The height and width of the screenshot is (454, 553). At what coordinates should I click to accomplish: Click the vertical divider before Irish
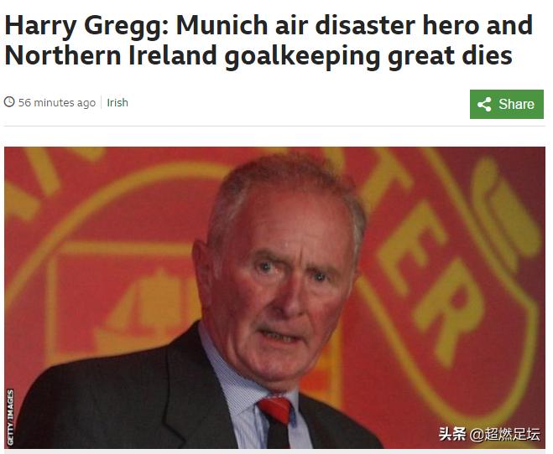click(102, 102)
